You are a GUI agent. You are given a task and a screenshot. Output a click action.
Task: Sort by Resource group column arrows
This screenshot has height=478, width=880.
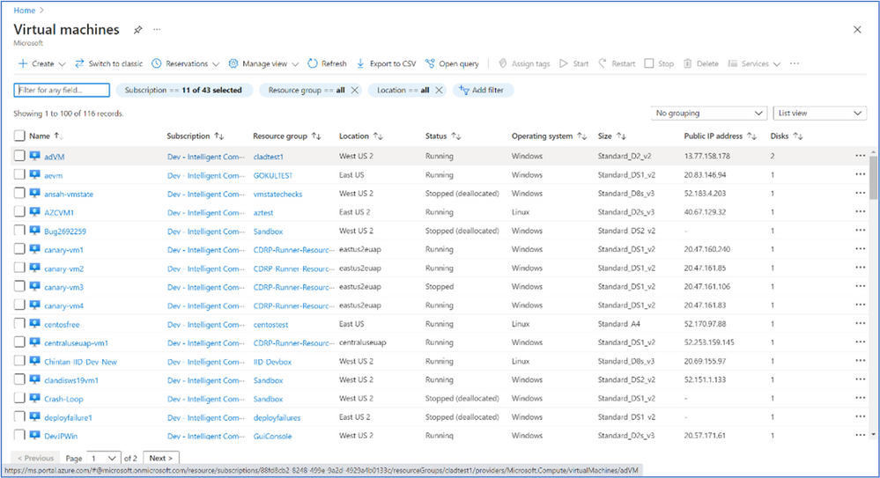[316, 136]
